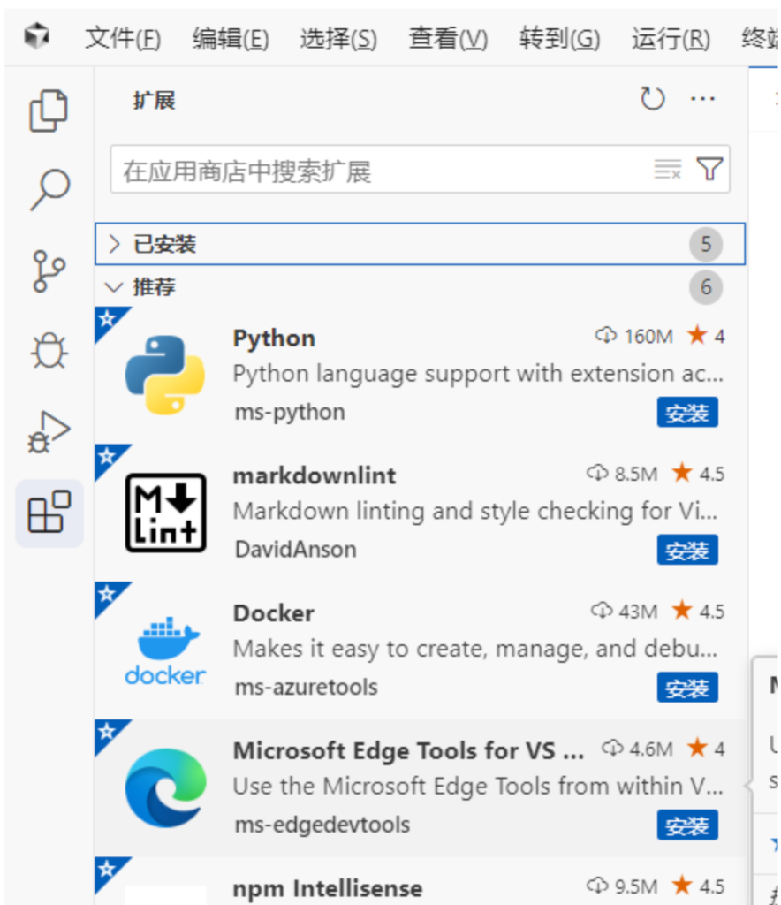Collapse the 推荐 section
This screenshot has height=905, width=781.
pos(114,287)
